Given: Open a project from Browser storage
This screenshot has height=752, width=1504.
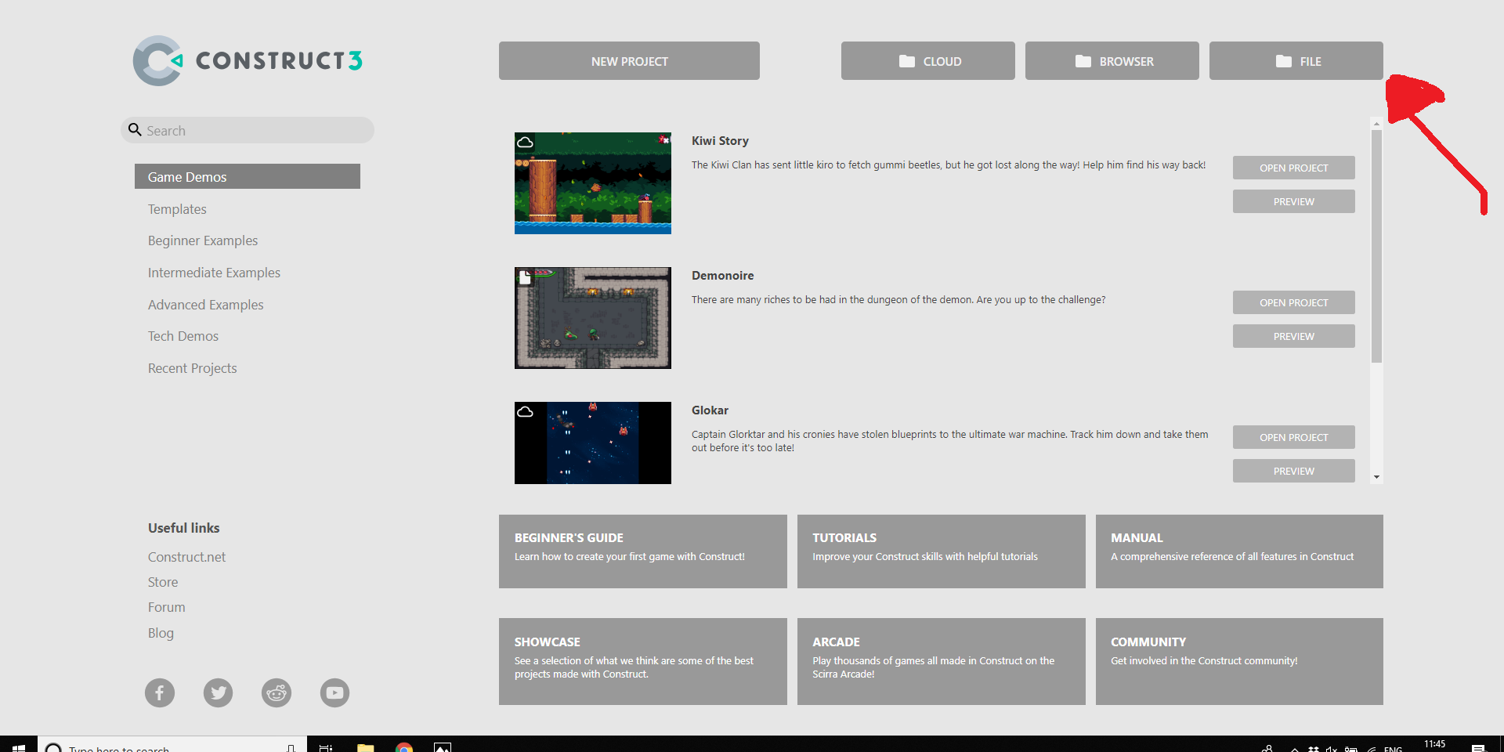Looking at the screenshot, I should point(1112,61).
